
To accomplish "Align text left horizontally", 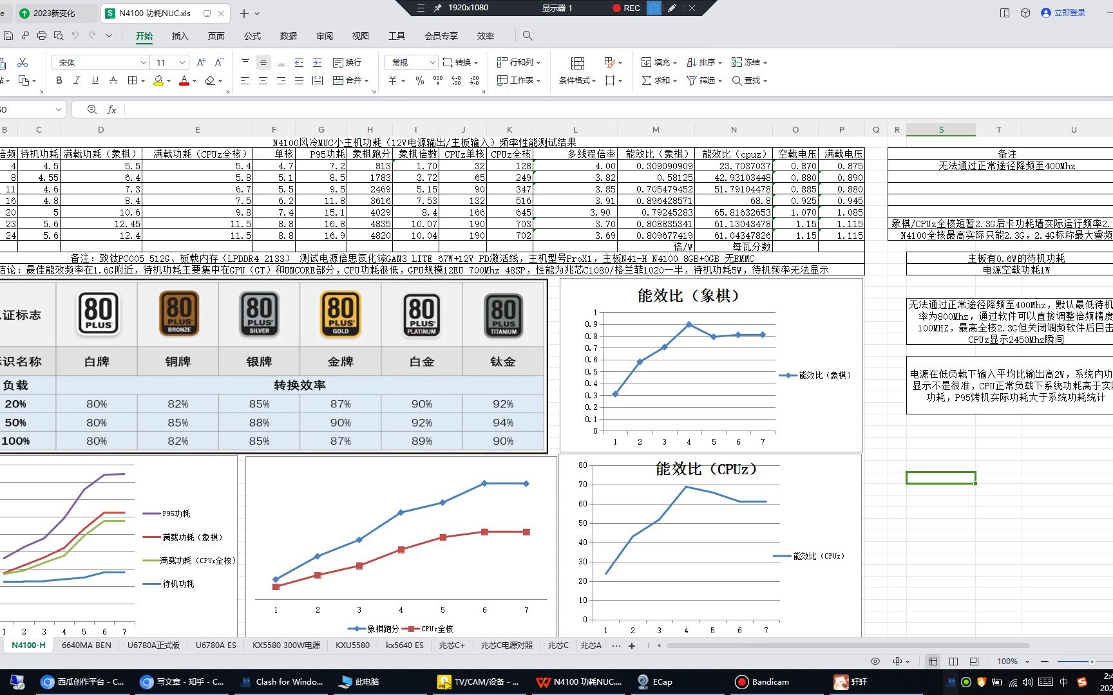I will point(245,80).
